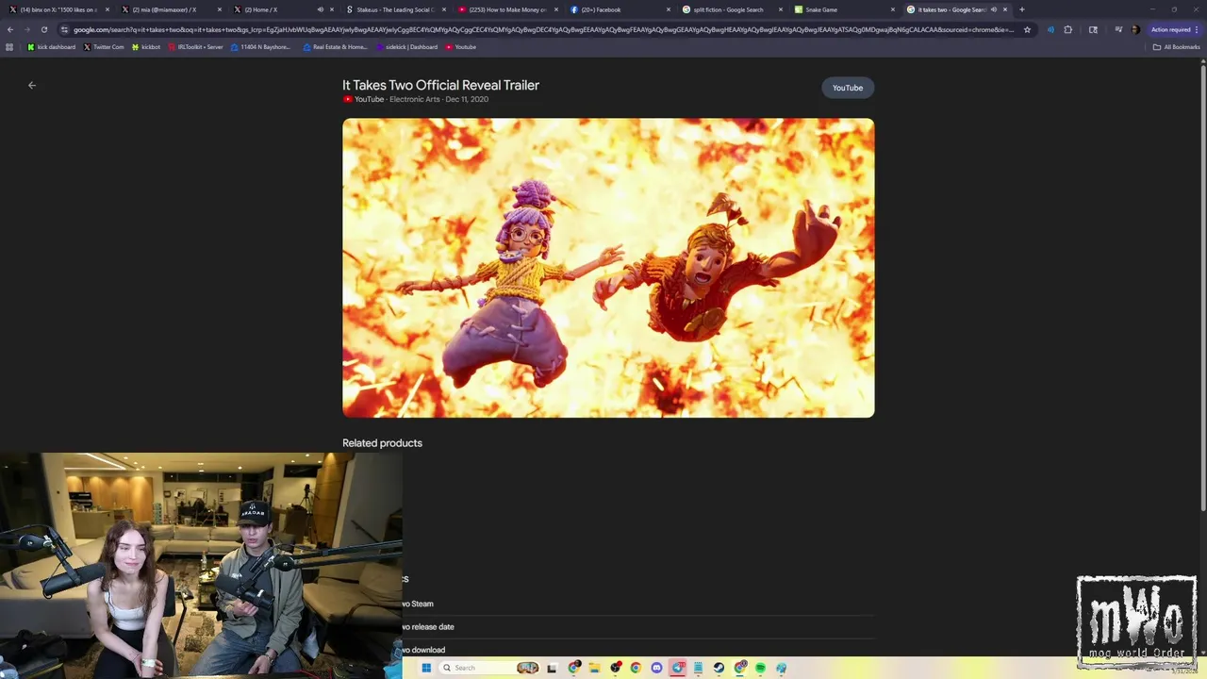This screenshot has width=1207, height=679.
Task: Close the Snake Game tab
Action: 893,9
